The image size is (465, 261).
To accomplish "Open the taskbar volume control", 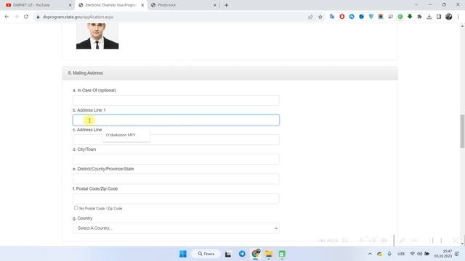I will click(420, 254).
